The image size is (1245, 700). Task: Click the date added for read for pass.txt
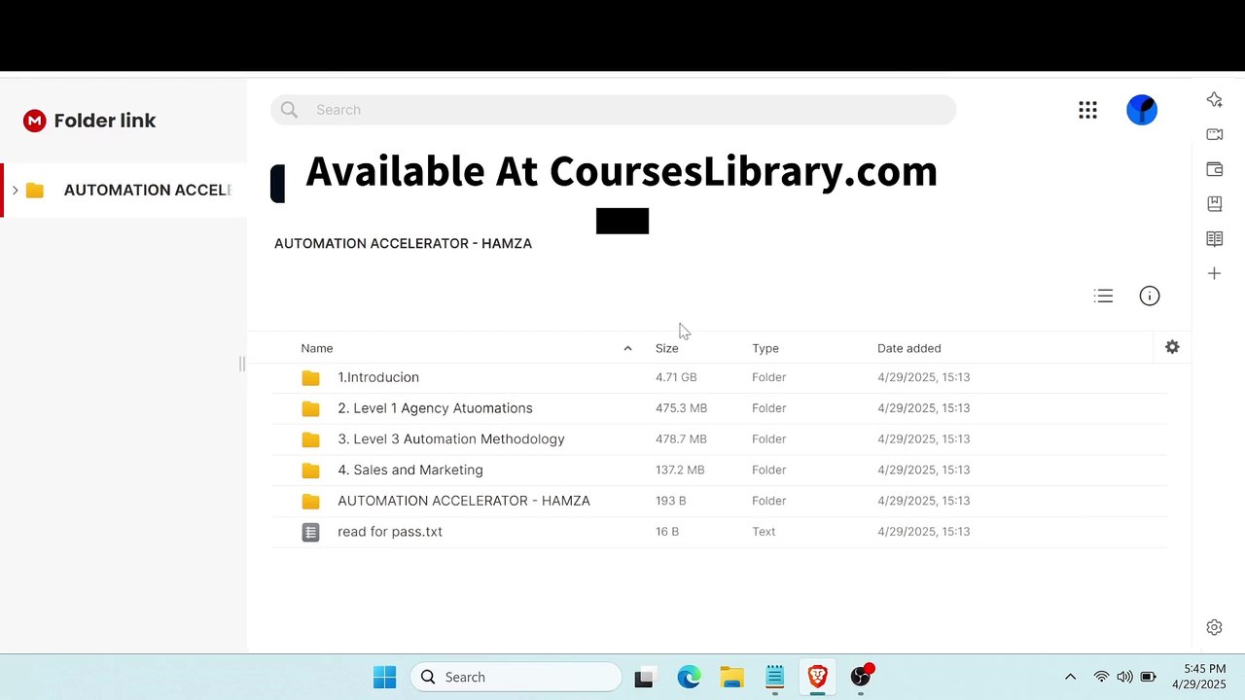[923, 532]
